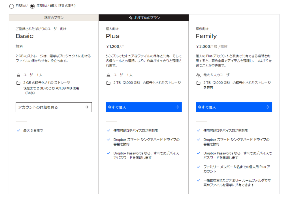Screen dimensions: 290x200
Task: Click the folder icon in the Plus plan
Action: tap(108, 83)
